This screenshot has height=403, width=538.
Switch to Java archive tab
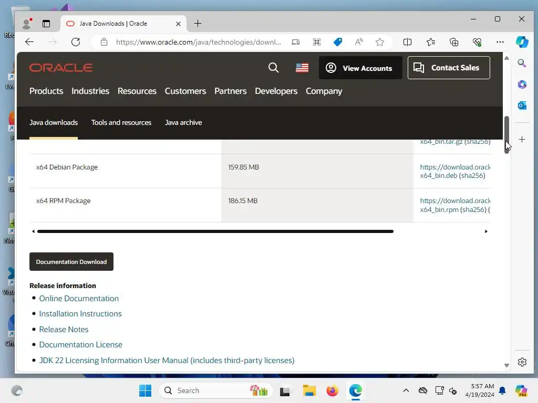[x=183, y=122]
